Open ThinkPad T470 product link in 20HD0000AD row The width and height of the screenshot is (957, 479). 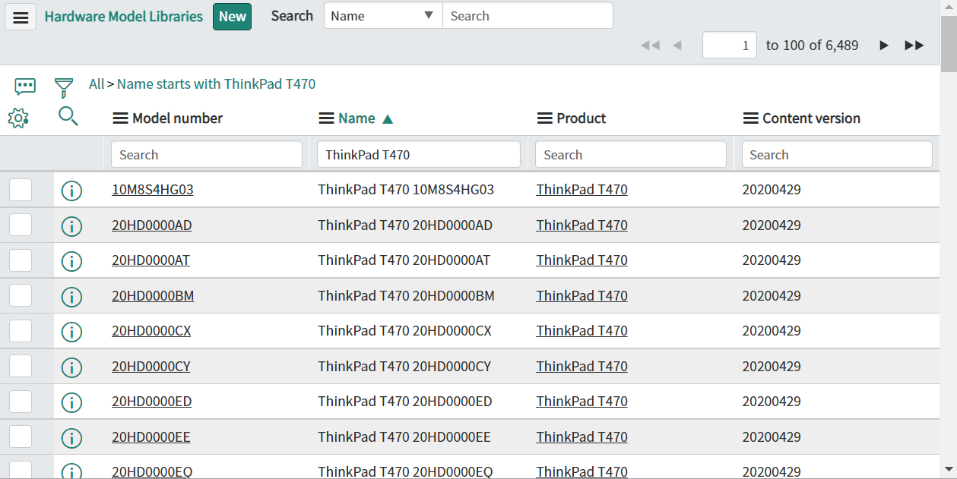(581, 225)
